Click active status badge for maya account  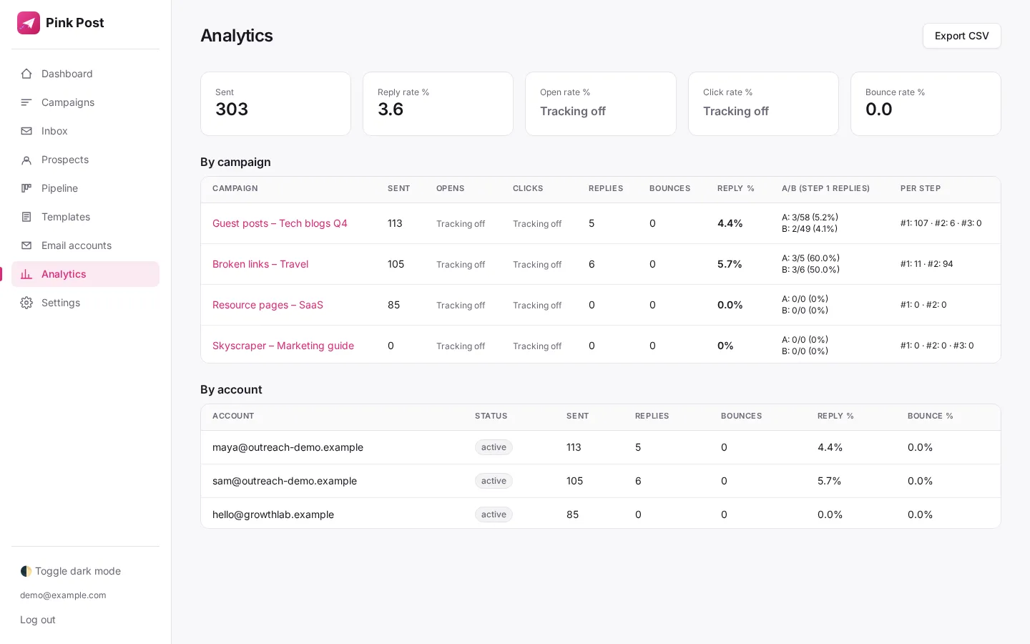pos(494,447)
